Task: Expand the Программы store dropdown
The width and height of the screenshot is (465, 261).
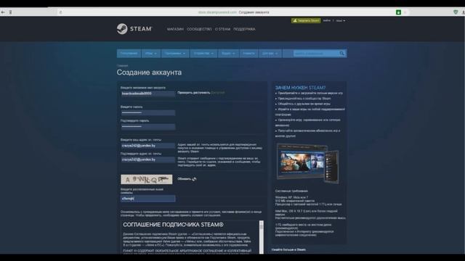Action: coord(175,53)
